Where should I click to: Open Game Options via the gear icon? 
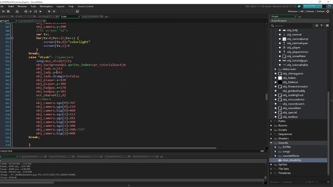pyautogui.click(x=49, y=11)
